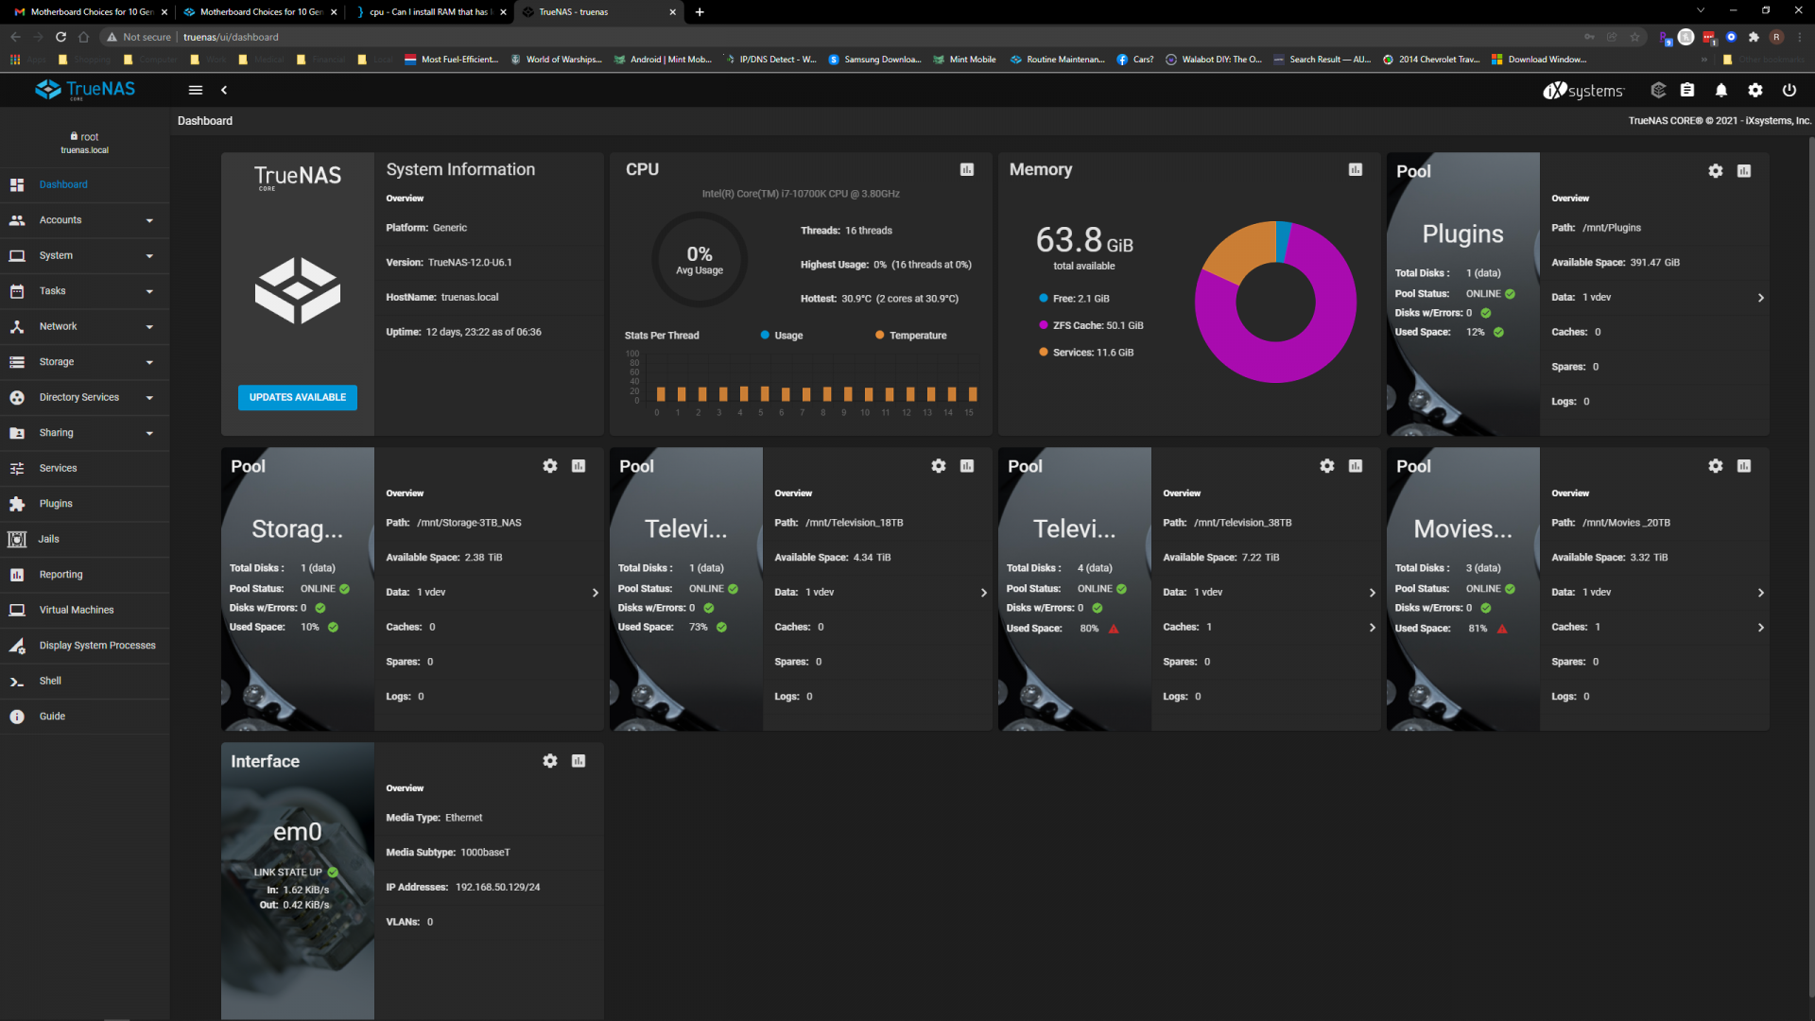Open the TrueCommand icon in top bar
1815x1021 pixels.
[1658, 90]
